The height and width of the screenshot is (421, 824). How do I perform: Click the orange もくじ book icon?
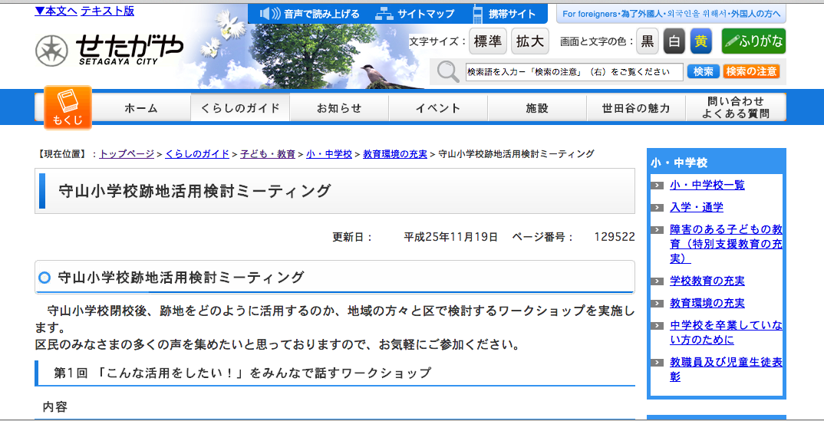coord(68,107)
